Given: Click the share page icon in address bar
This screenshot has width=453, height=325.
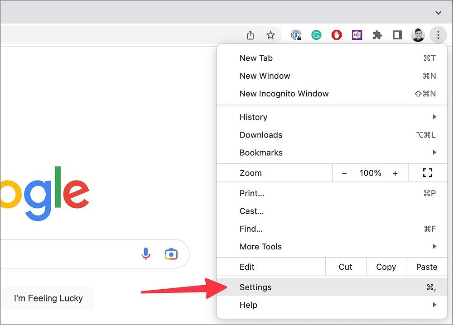Looking at the screenshot, I should [x=250, y=35].
